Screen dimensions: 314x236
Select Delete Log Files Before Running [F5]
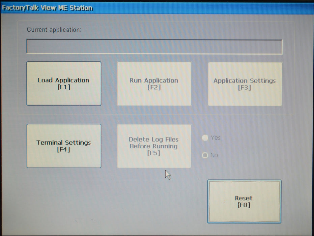point(154,146)
